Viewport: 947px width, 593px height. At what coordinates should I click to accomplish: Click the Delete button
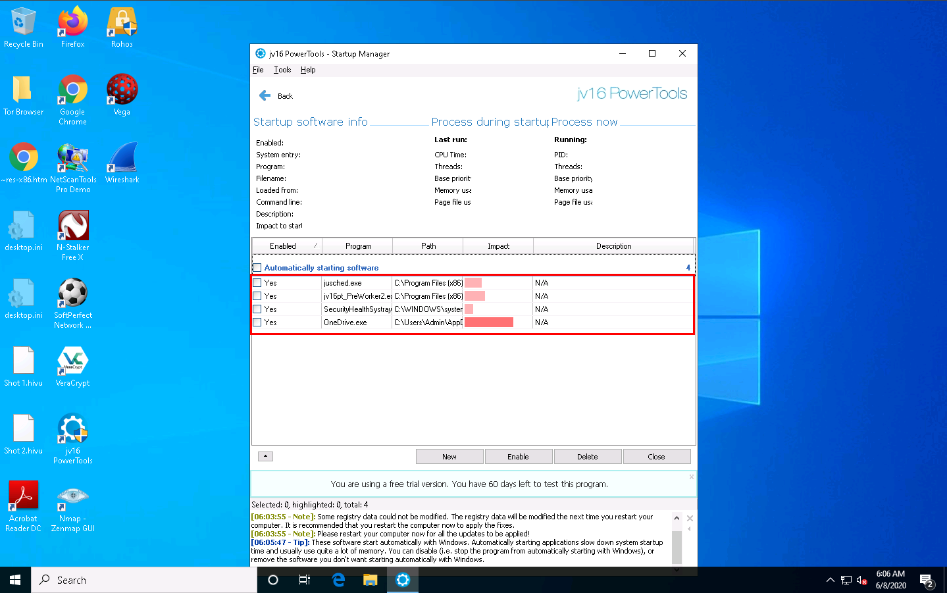click(x=588, y=457)
